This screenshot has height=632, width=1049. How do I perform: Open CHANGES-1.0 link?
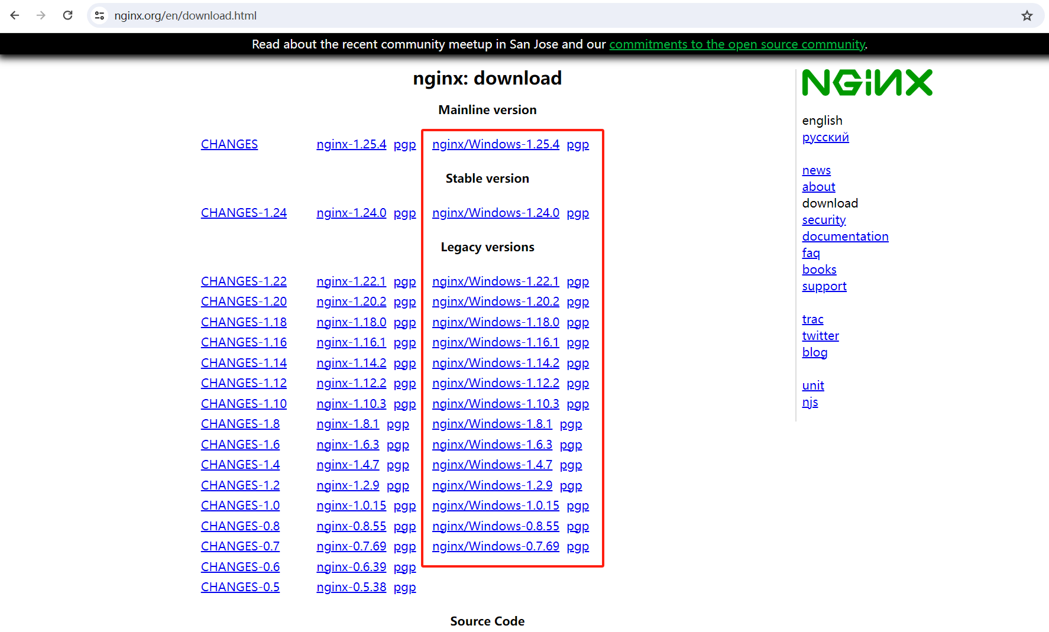[x=240, y=505]
